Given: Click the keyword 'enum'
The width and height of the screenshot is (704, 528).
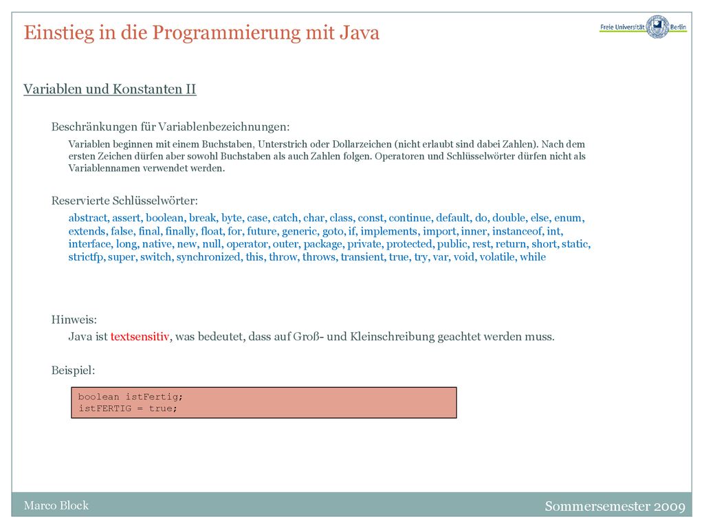Looking at the screenshot, I should (567, 218).
